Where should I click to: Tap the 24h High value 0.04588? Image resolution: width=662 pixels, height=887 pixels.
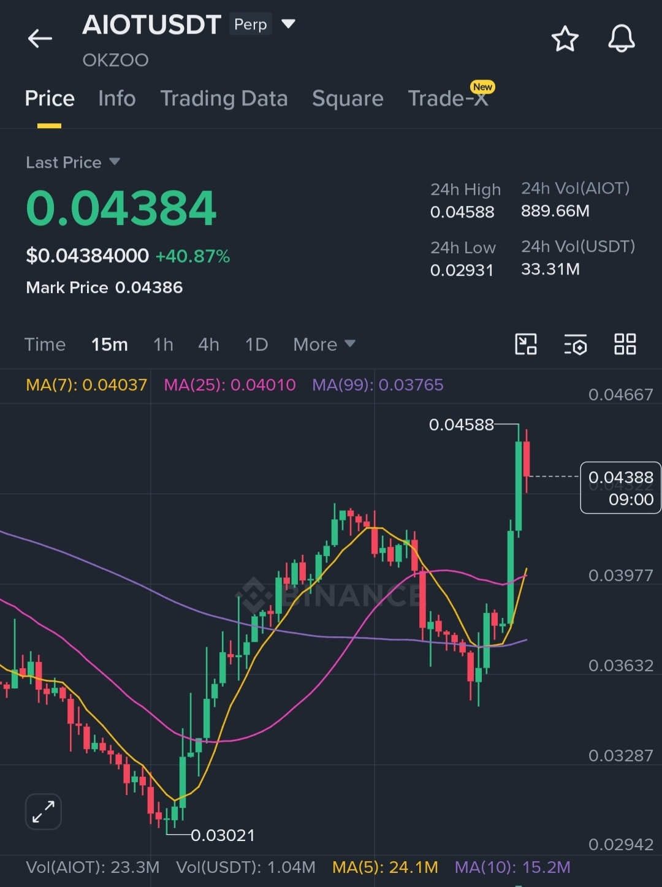coord(462,212)
